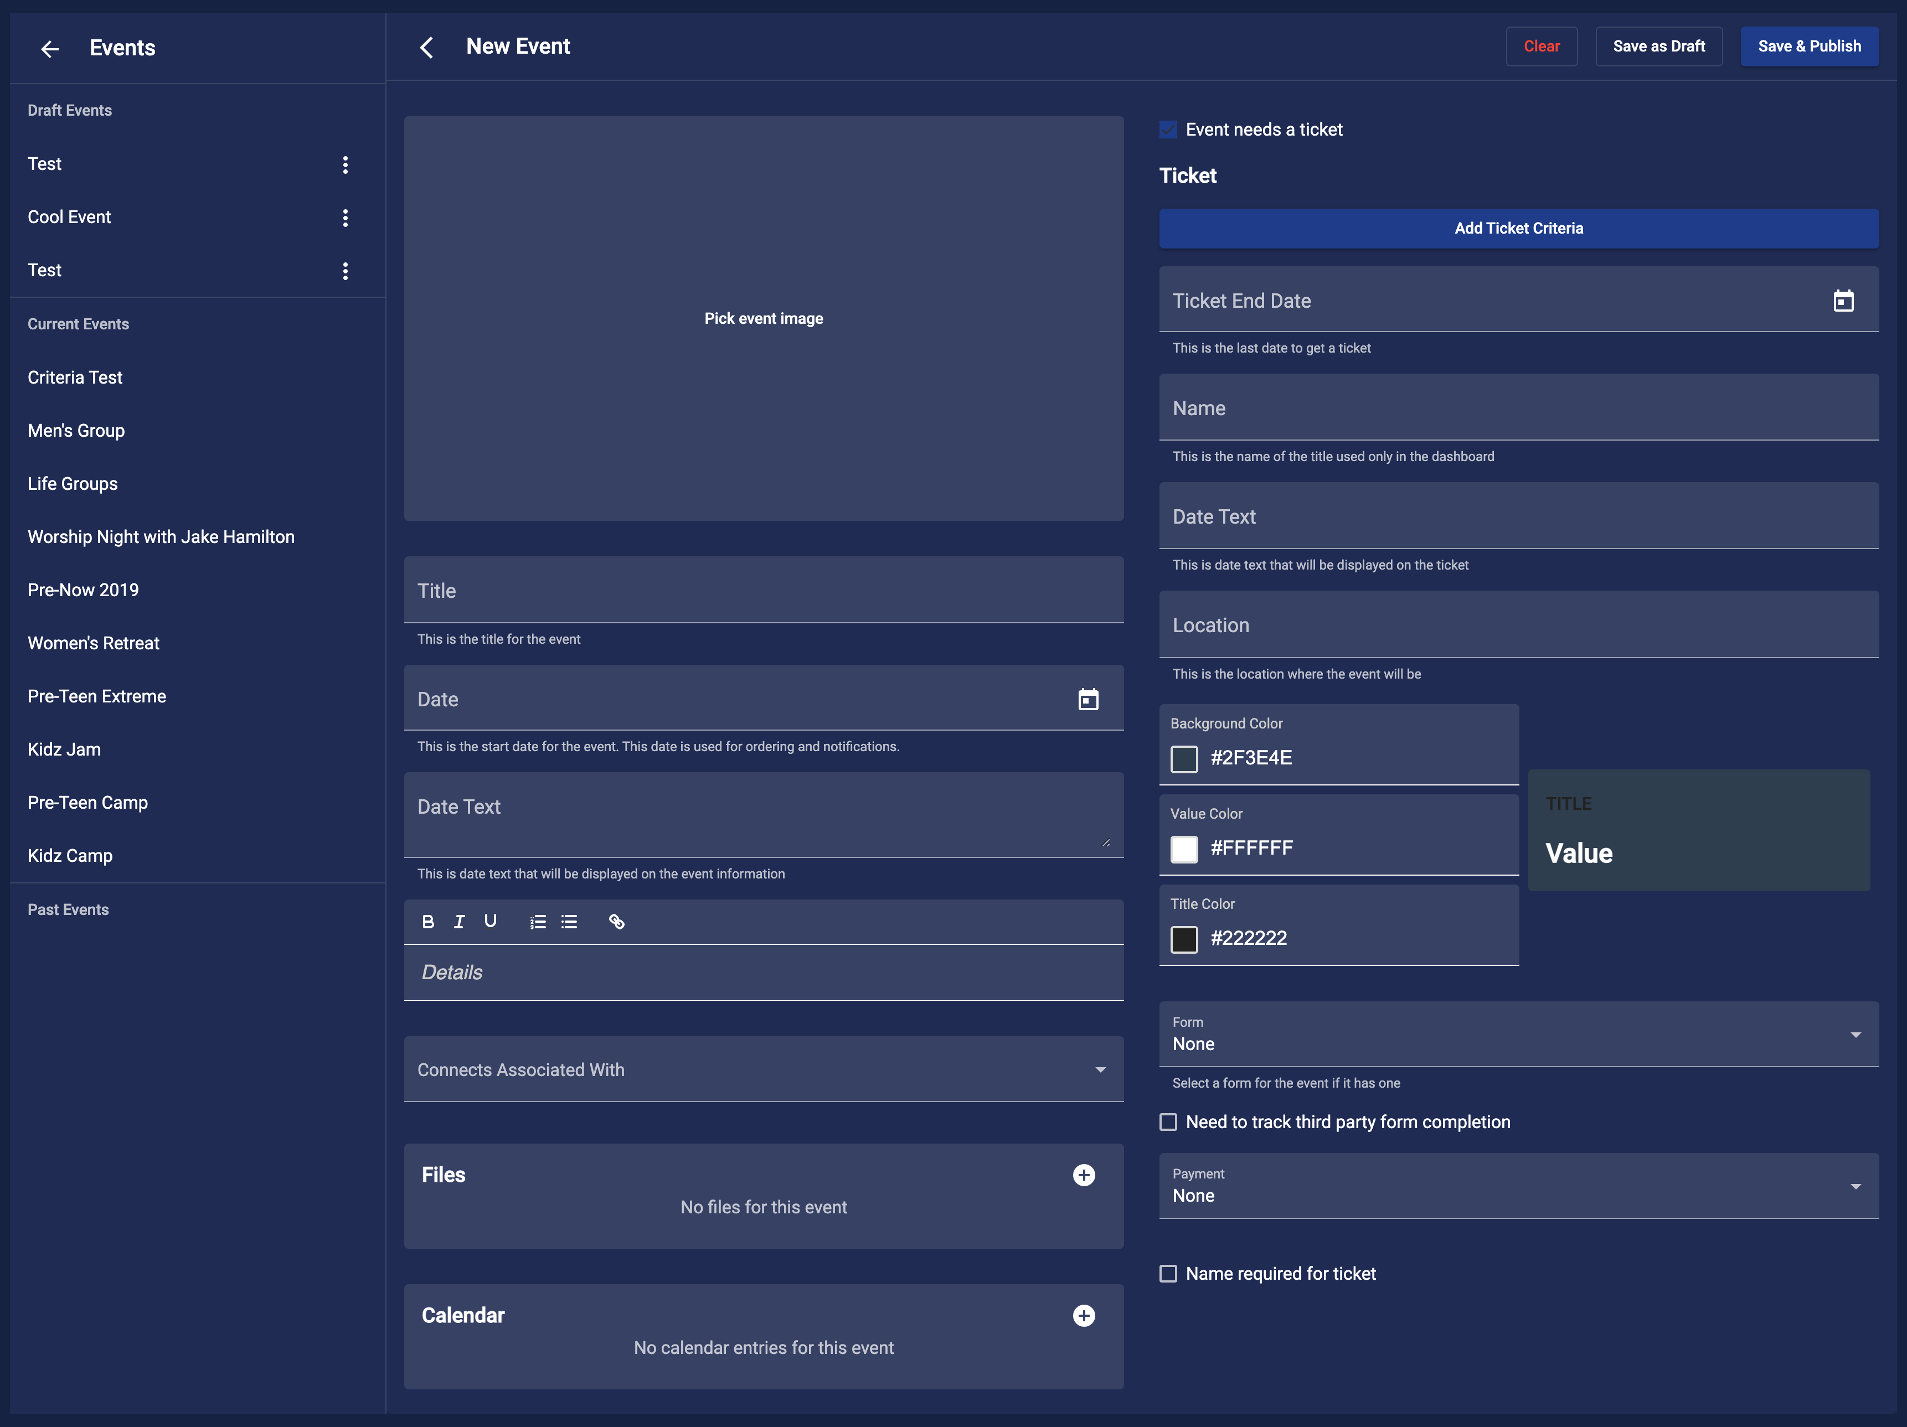Focus the event Title field

[x=764, y=590]
